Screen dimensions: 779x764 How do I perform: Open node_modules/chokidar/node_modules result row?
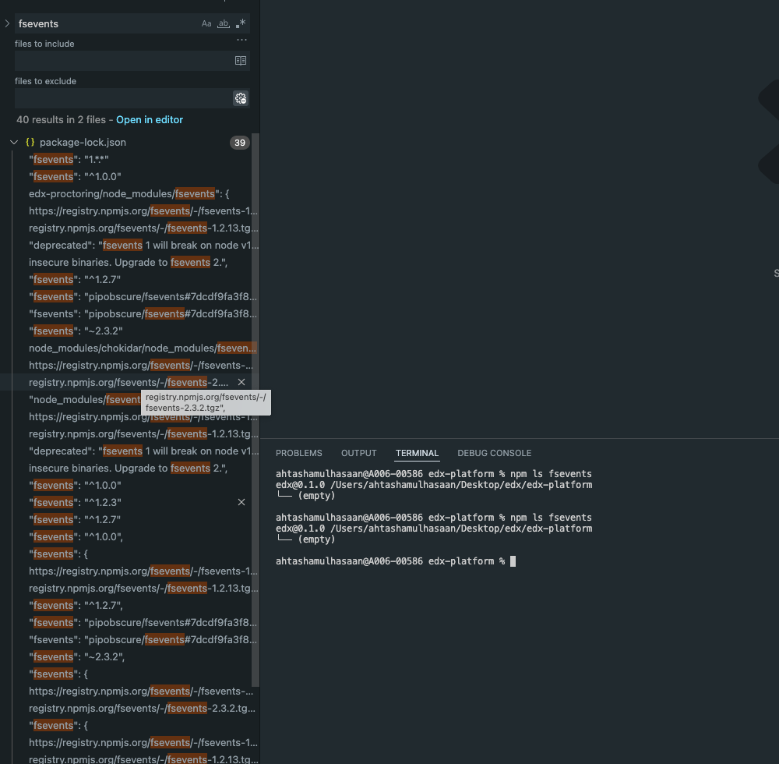coord(143,348)
